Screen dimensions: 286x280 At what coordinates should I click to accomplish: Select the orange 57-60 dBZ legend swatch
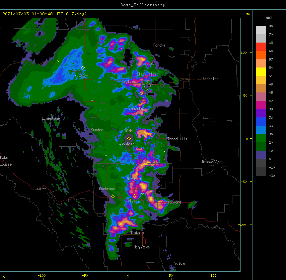pos(261,55)
